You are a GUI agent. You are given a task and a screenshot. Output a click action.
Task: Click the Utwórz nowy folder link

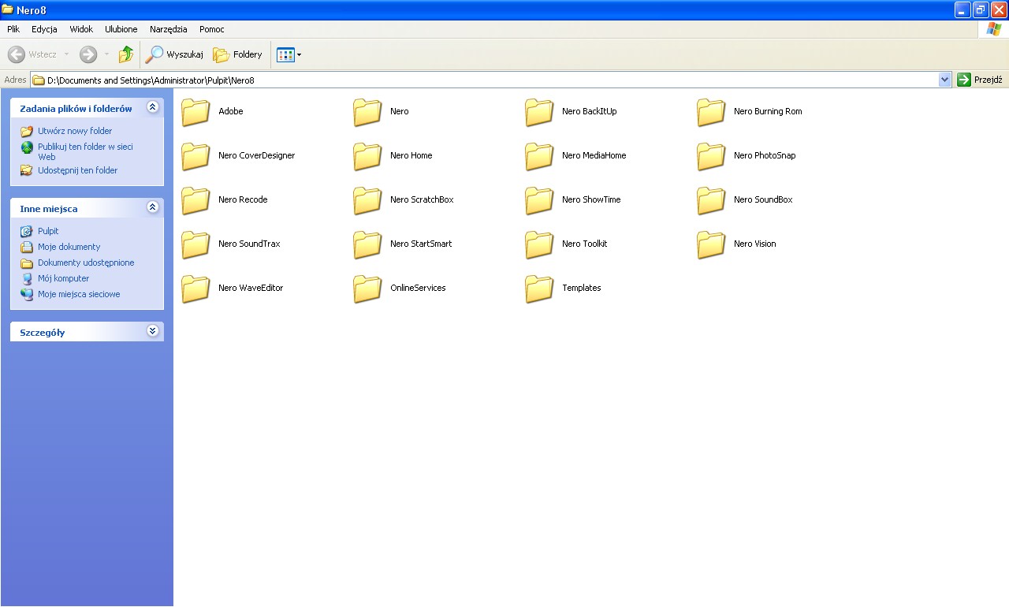75,131
